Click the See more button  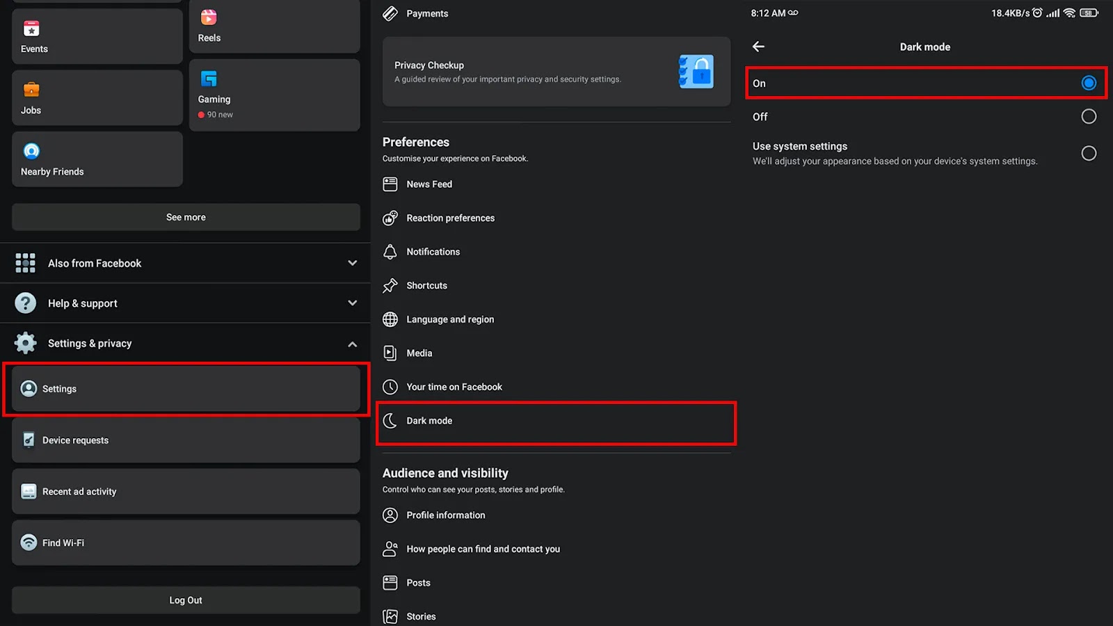pos(186,217)
